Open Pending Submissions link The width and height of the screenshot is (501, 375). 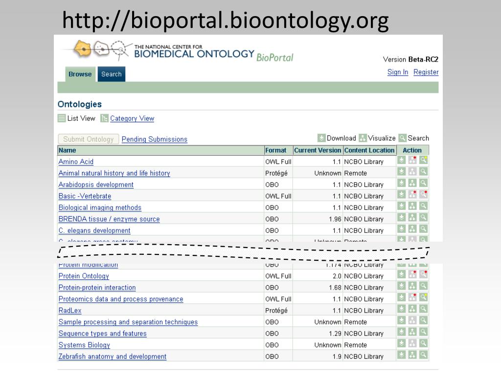[155, 139]
